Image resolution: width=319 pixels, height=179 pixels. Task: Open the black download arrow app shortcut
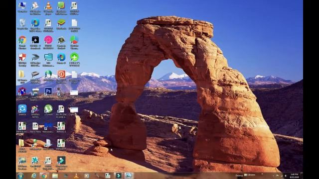point(35,43)
